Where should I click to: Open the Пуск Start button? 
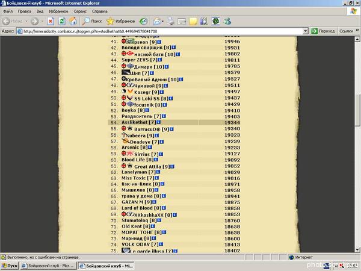click(x=10, y=266)
